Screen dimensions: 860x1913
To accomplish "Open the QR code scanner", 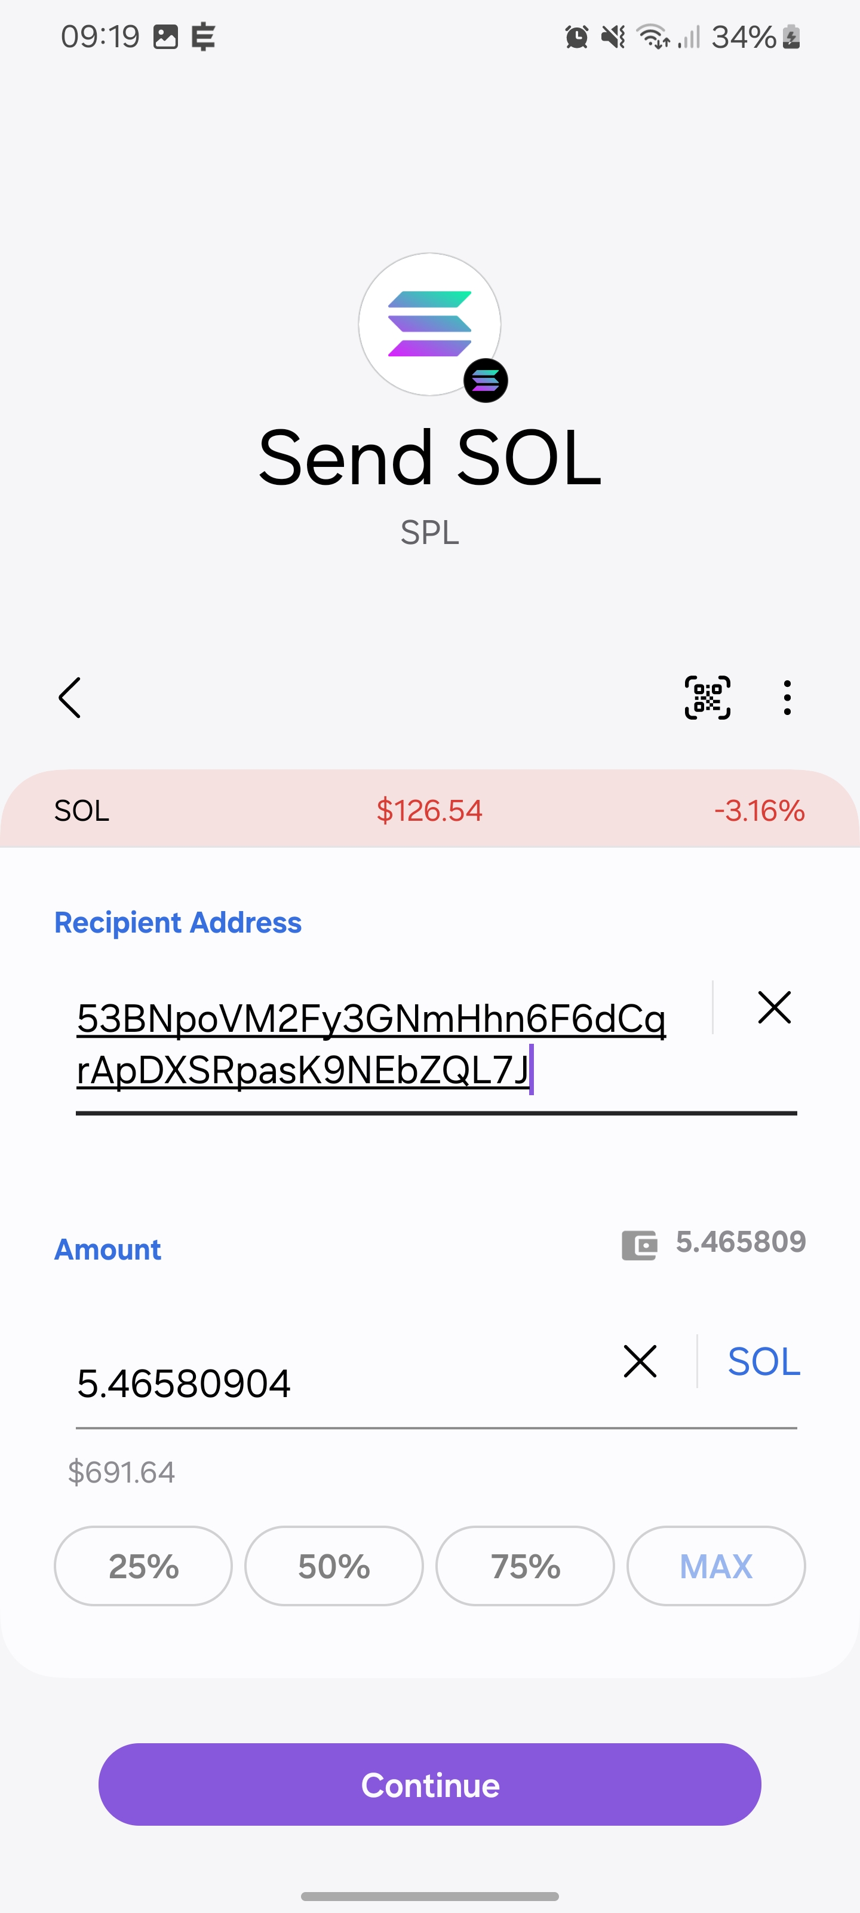I will pyautogui.click(x=707, y=697).
